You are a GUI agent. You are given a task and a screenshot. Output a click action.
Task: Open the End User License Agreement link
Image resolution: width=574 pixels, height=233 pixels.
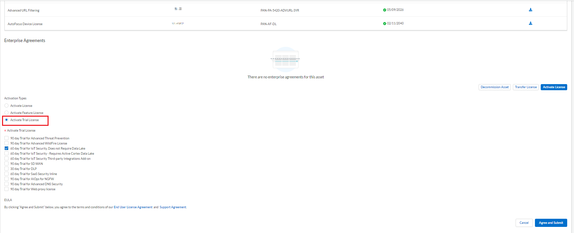click(x=133, y=207)
